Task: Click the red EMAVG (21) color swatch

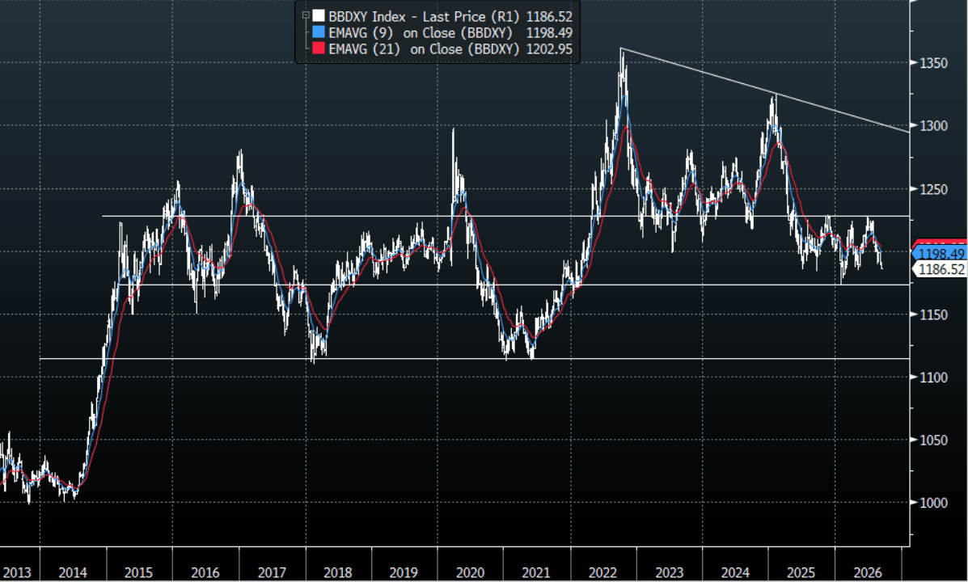Action: (x=319, y=48)
